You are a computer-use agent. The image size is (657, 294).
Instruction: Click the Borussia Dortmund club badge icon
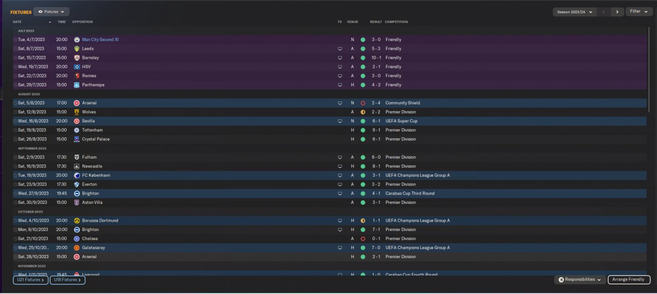pos(77,221)
